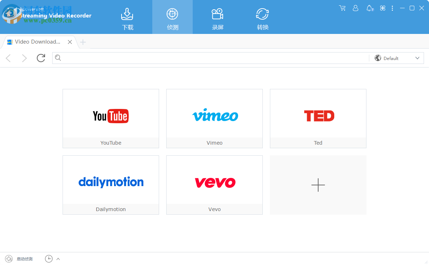This screenshot has width=429, height=265.
Task: Open a new browser tab
Action: (x=83, y=42)
